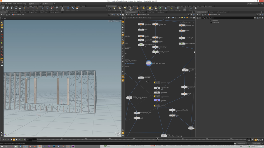Click the material6 node icon
The height and width of the screenshot is (148, 264).
coord(157,100)
